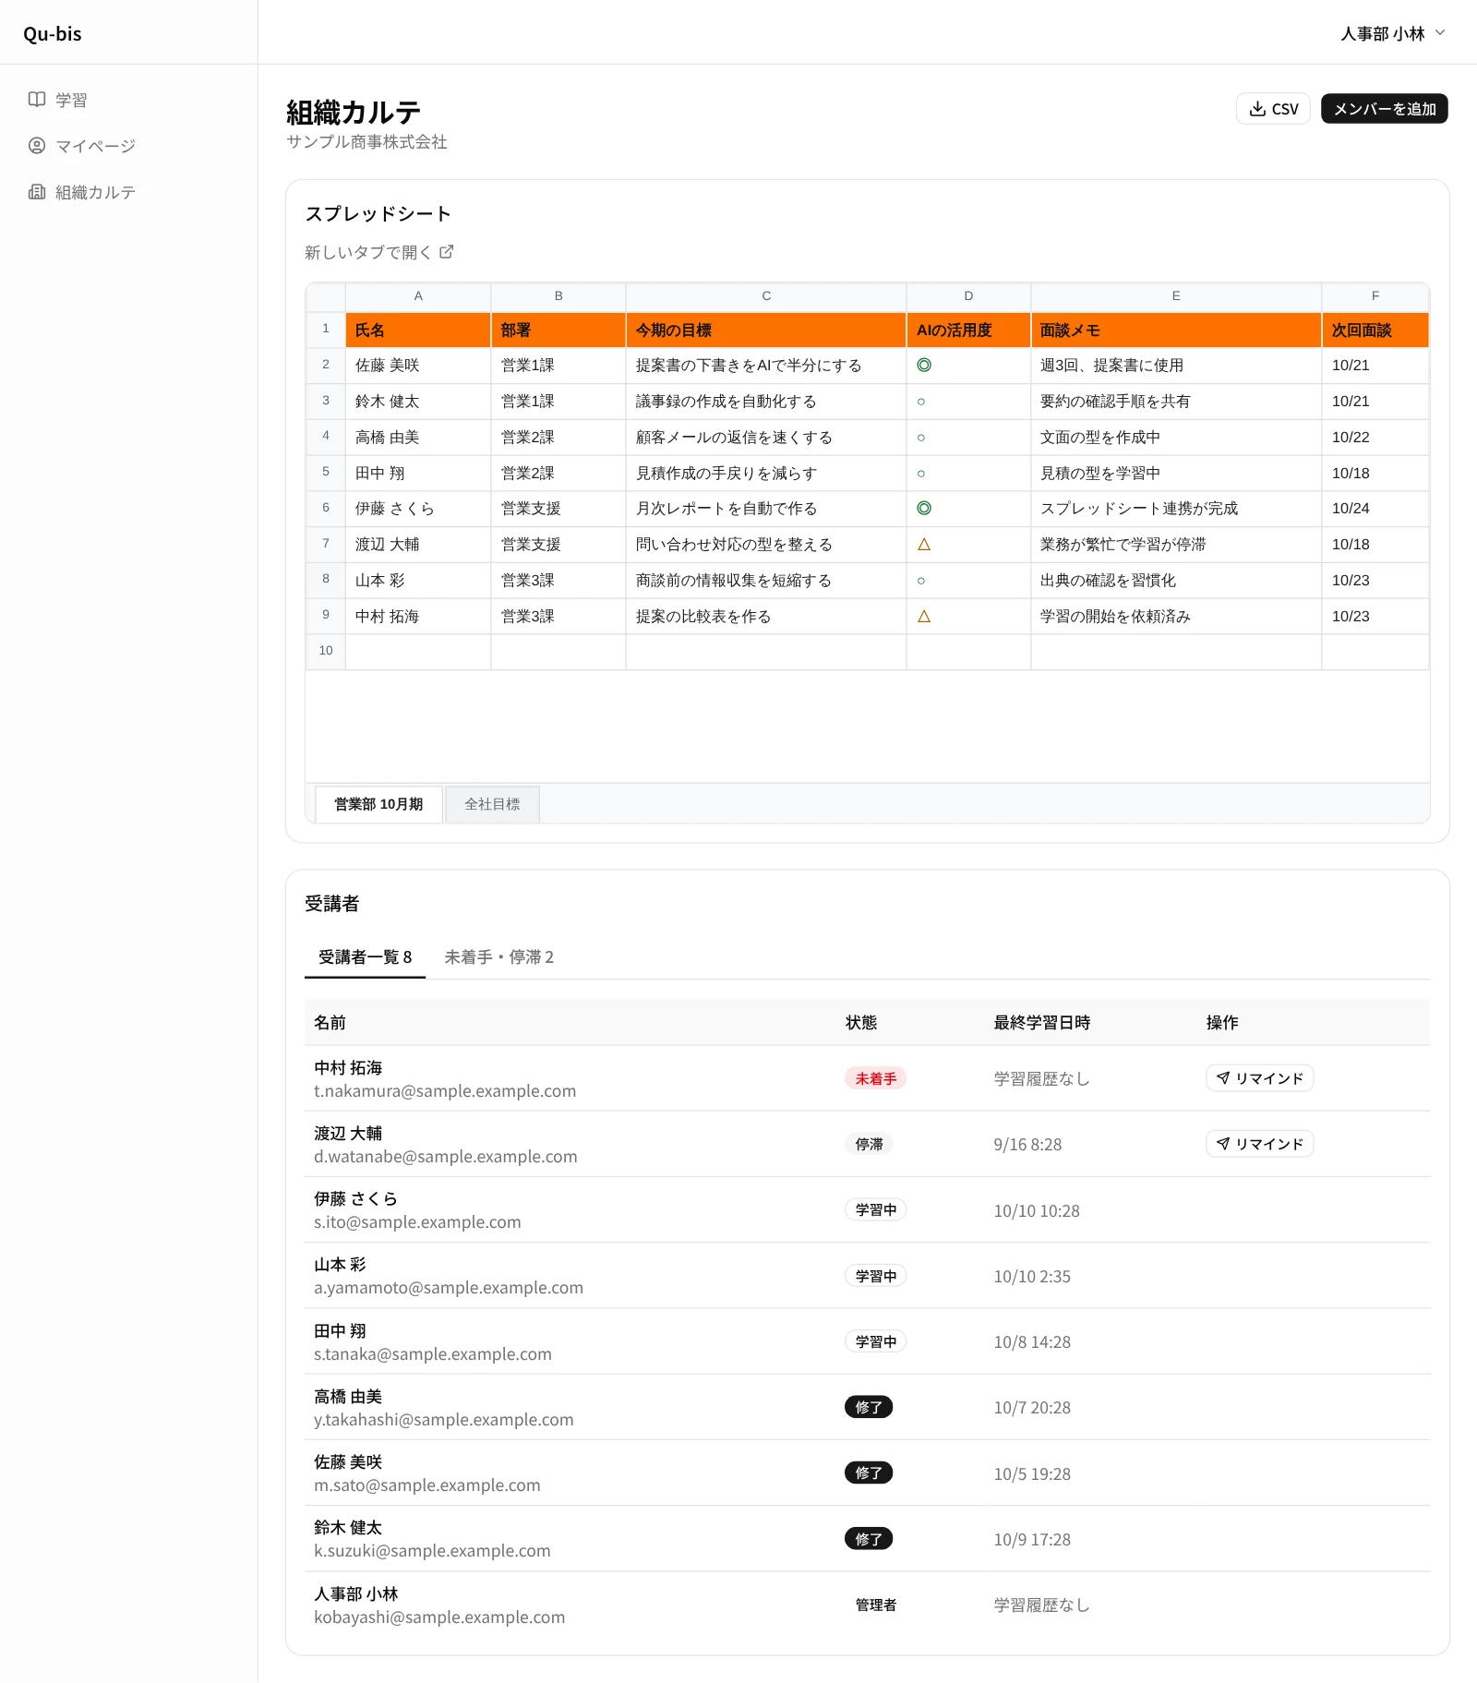Click the small circle mark in 鈴木 健太's row

pos(921,402)
